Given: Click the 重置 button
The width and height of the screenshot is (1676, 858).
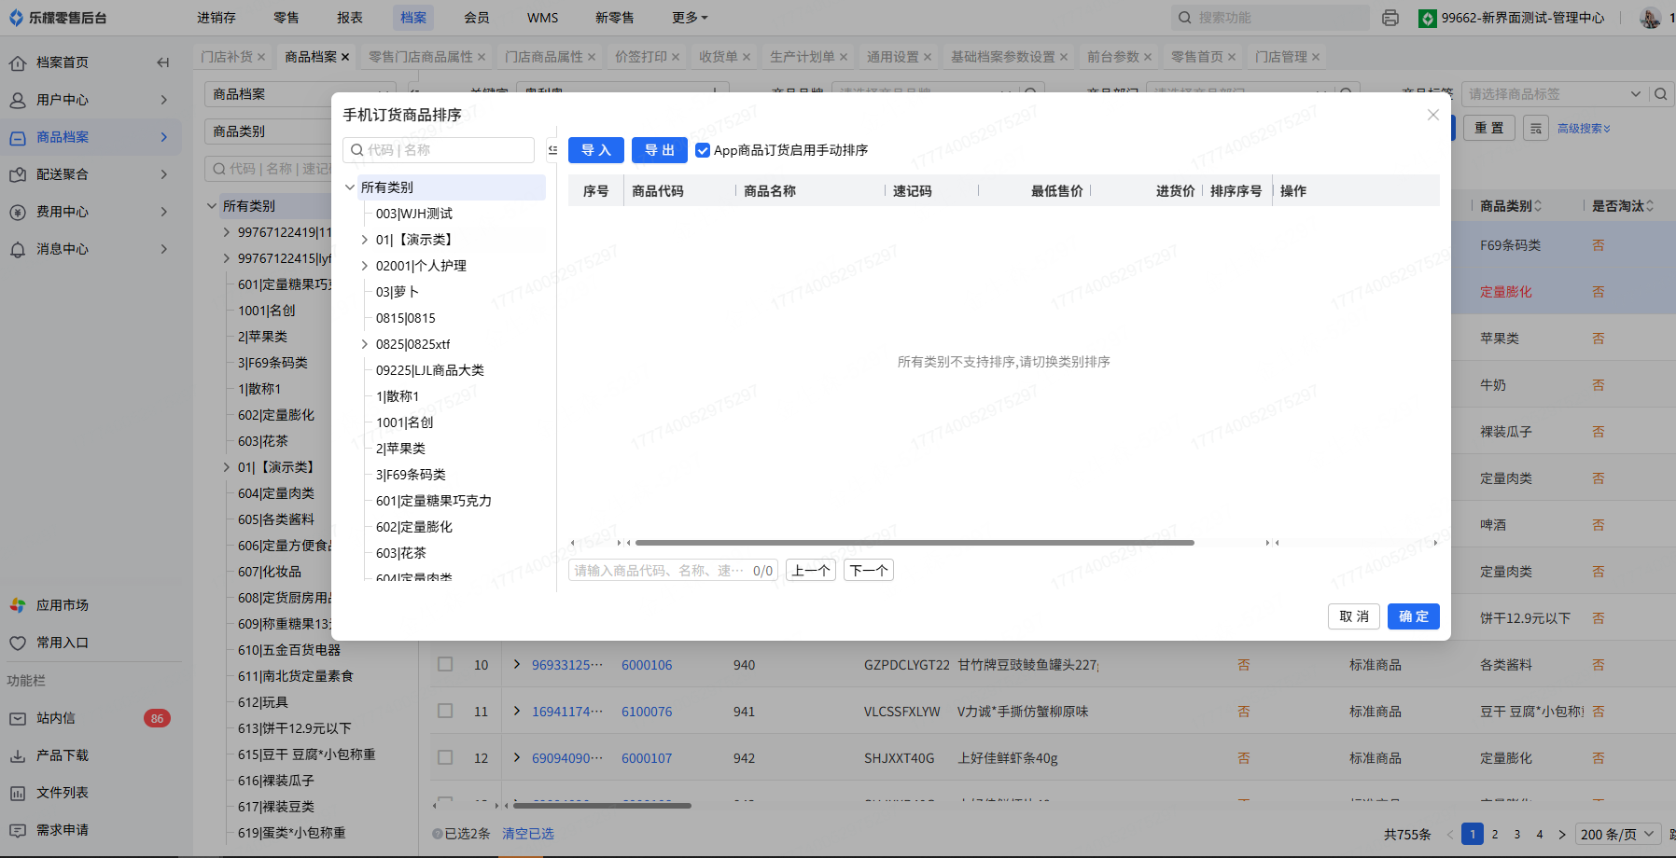Looking at the screenshot, I should click(x=1489, y=128).
